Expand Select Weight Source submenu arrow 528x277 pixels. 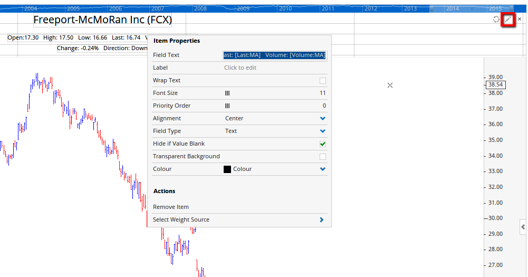pos(322,219)
